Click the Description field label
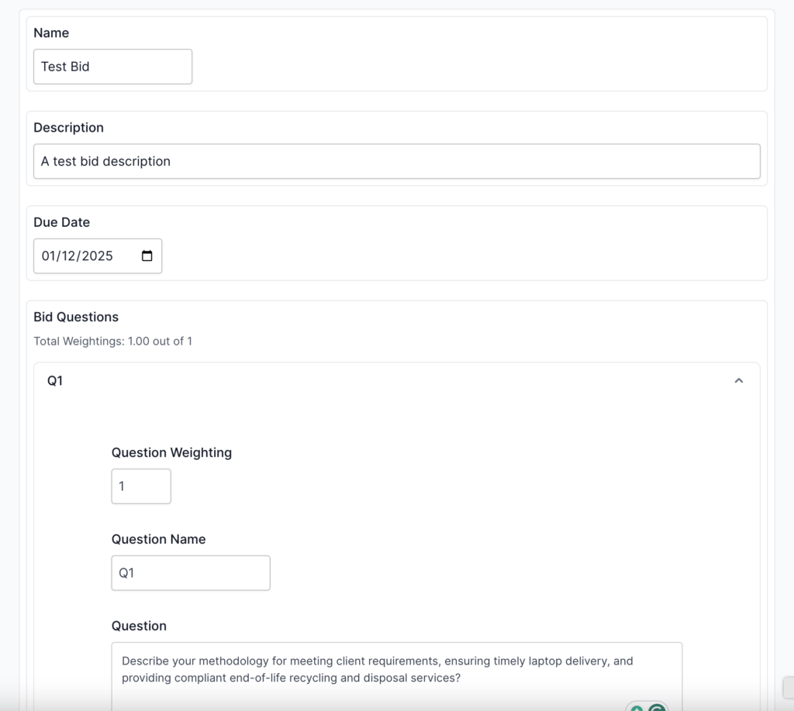This screenshot has height=711, width=794. (68, 128)
